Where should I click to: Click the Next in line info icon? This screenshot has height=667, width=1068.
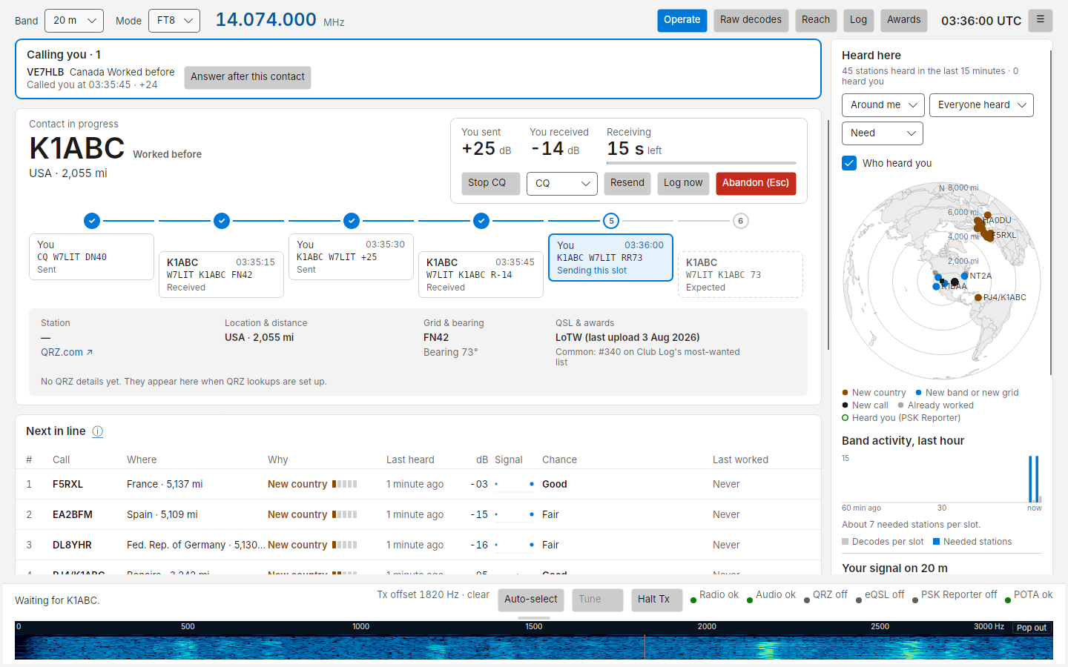point(97,431)
